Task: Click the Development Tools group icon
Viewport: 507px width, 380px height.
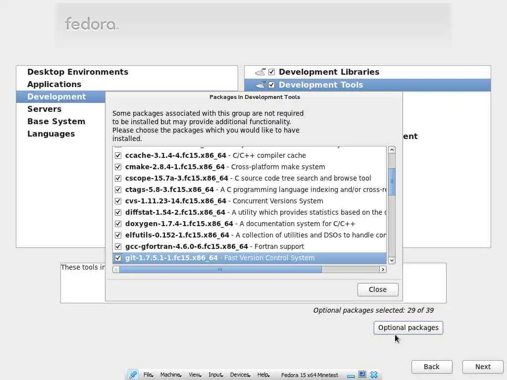Action: [260, 85]
